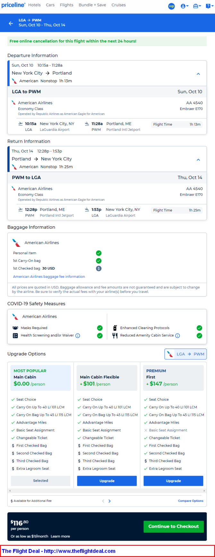The image size is (215, 557).
Task: Upgrade to Premium First
Action: (173, 481)
